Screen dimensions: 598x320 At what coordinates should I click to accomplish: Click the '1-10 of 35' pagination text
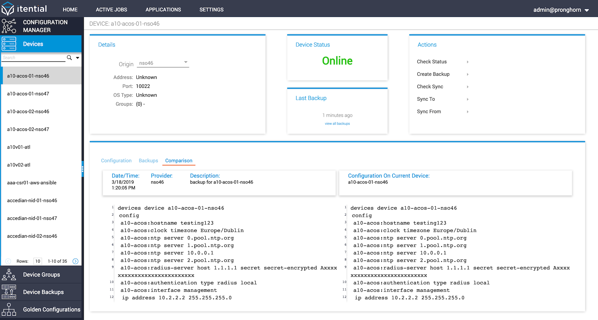(x=57, y=261)
